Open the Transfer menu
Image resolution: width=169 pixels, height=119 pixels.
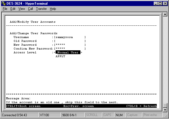tap(41, 9)
